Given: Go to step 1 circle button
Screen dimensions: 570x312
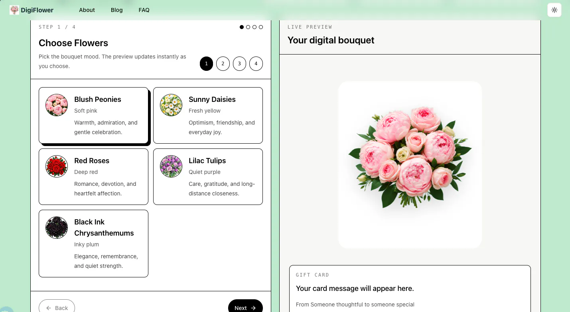Looking at the screenshot, I should 206,64.
